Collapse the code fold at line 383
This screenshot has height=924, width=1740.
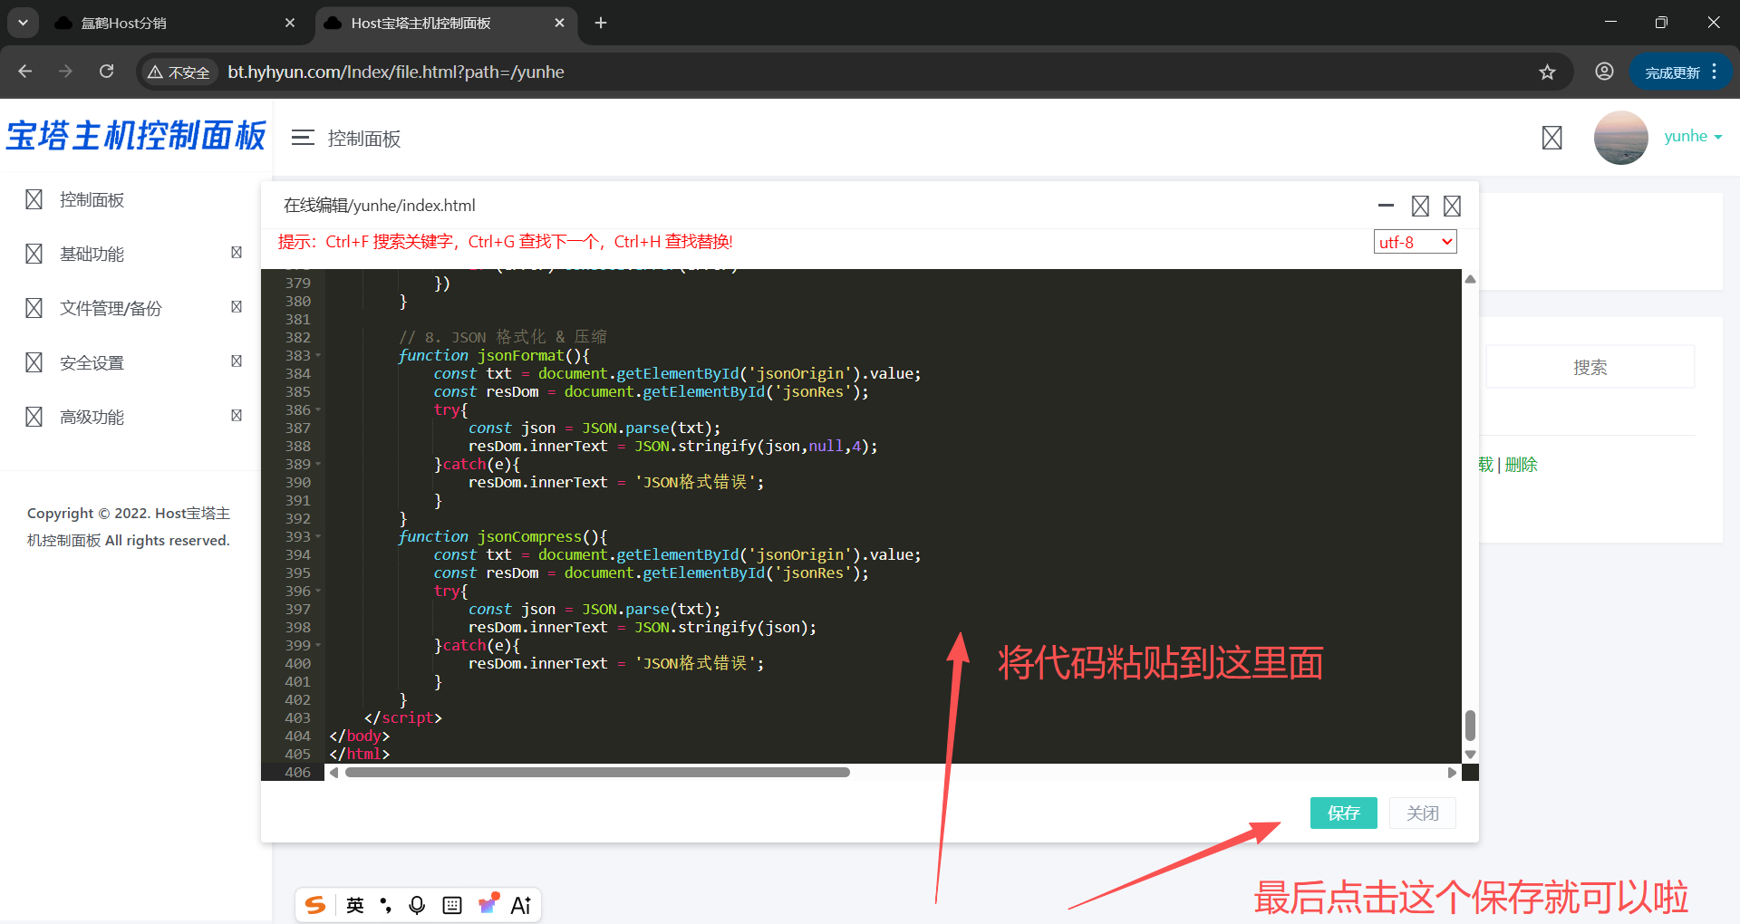click(318, 356)
